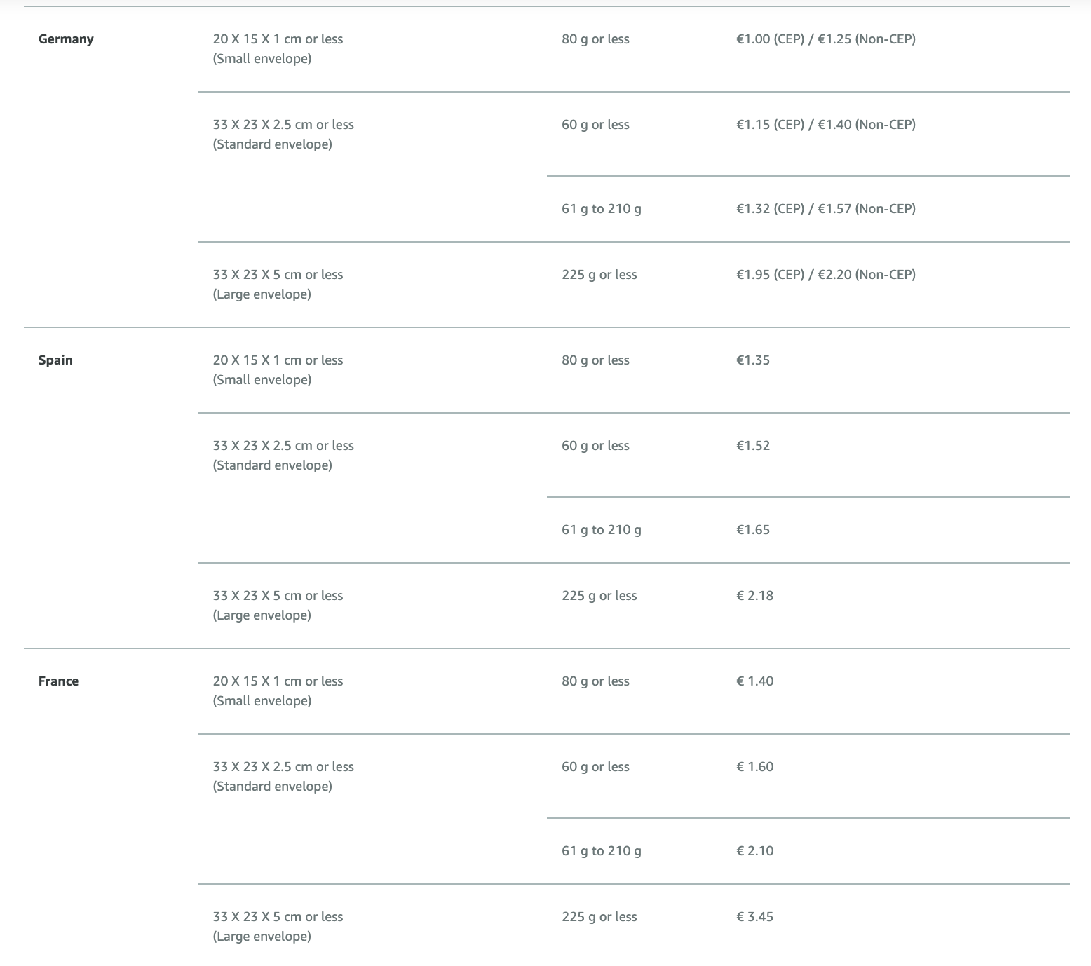Select France large envelope dimensions text
Screen dimensions: 1091x966
click(278, 927)
